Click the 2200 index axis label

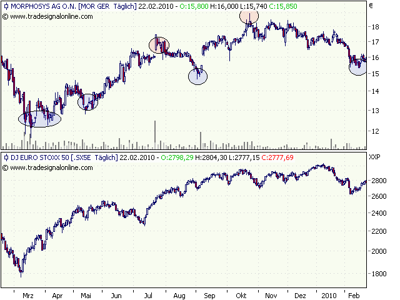coord(379,231)
